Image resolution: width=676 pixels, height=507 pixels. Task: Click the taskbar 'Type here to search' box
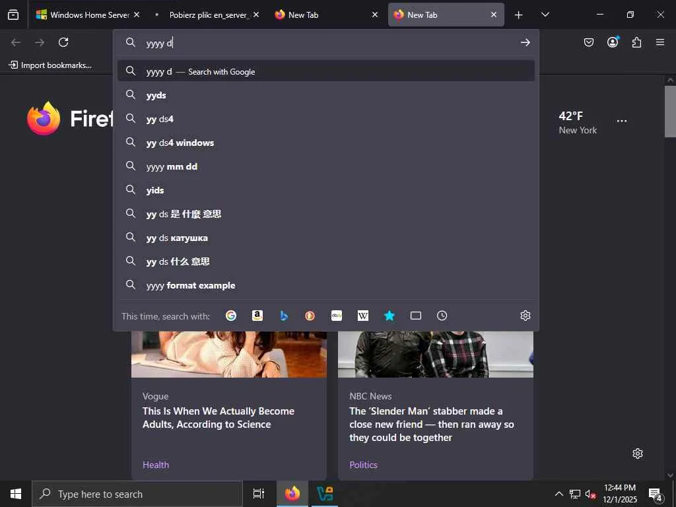coord(137,494)
